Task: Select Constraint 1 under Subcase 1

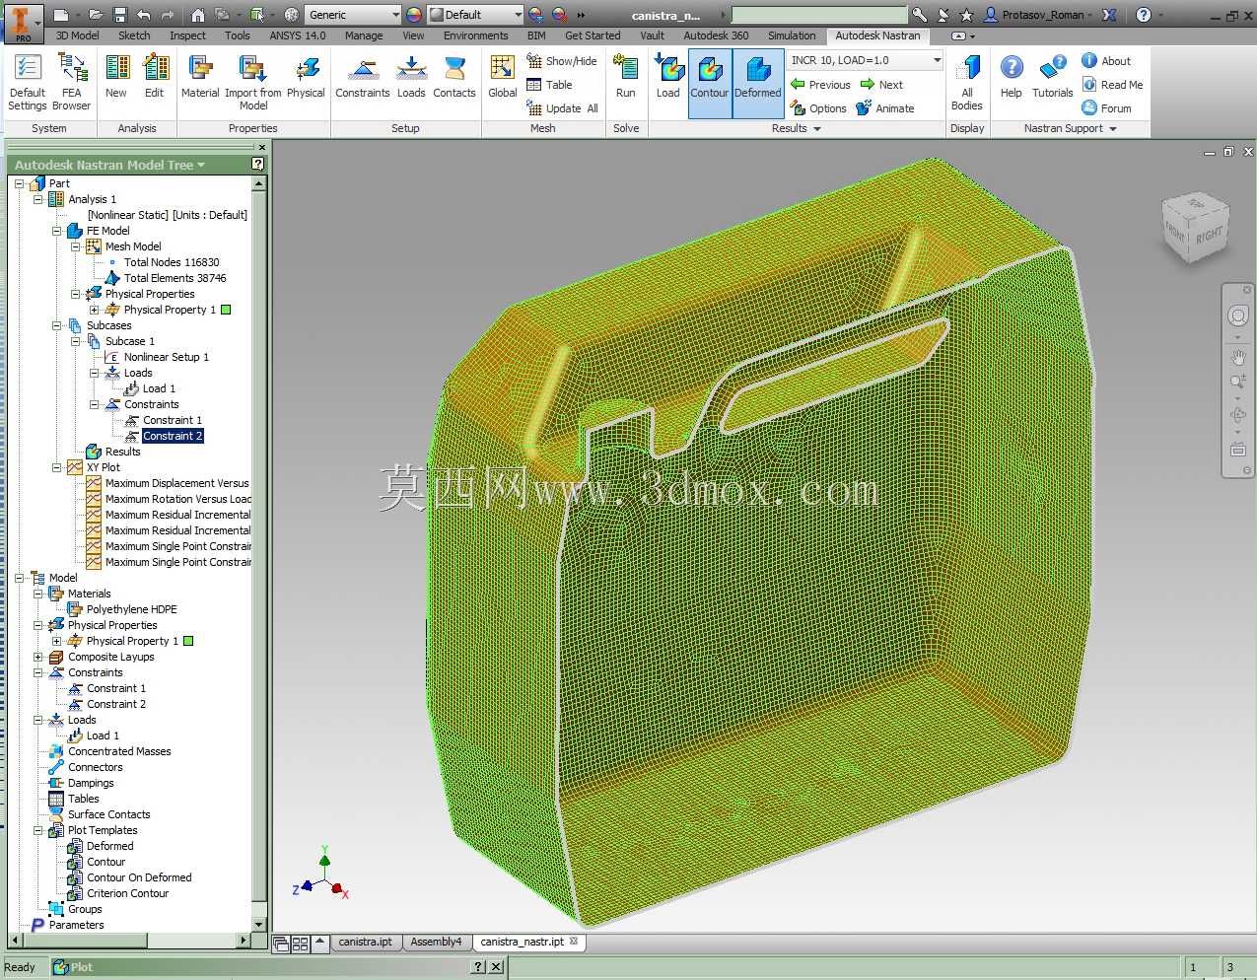Action: coord(172,420)
